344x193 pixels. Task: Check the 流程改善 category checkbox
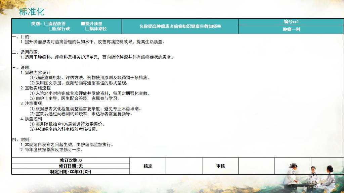[x=46, y=23]
